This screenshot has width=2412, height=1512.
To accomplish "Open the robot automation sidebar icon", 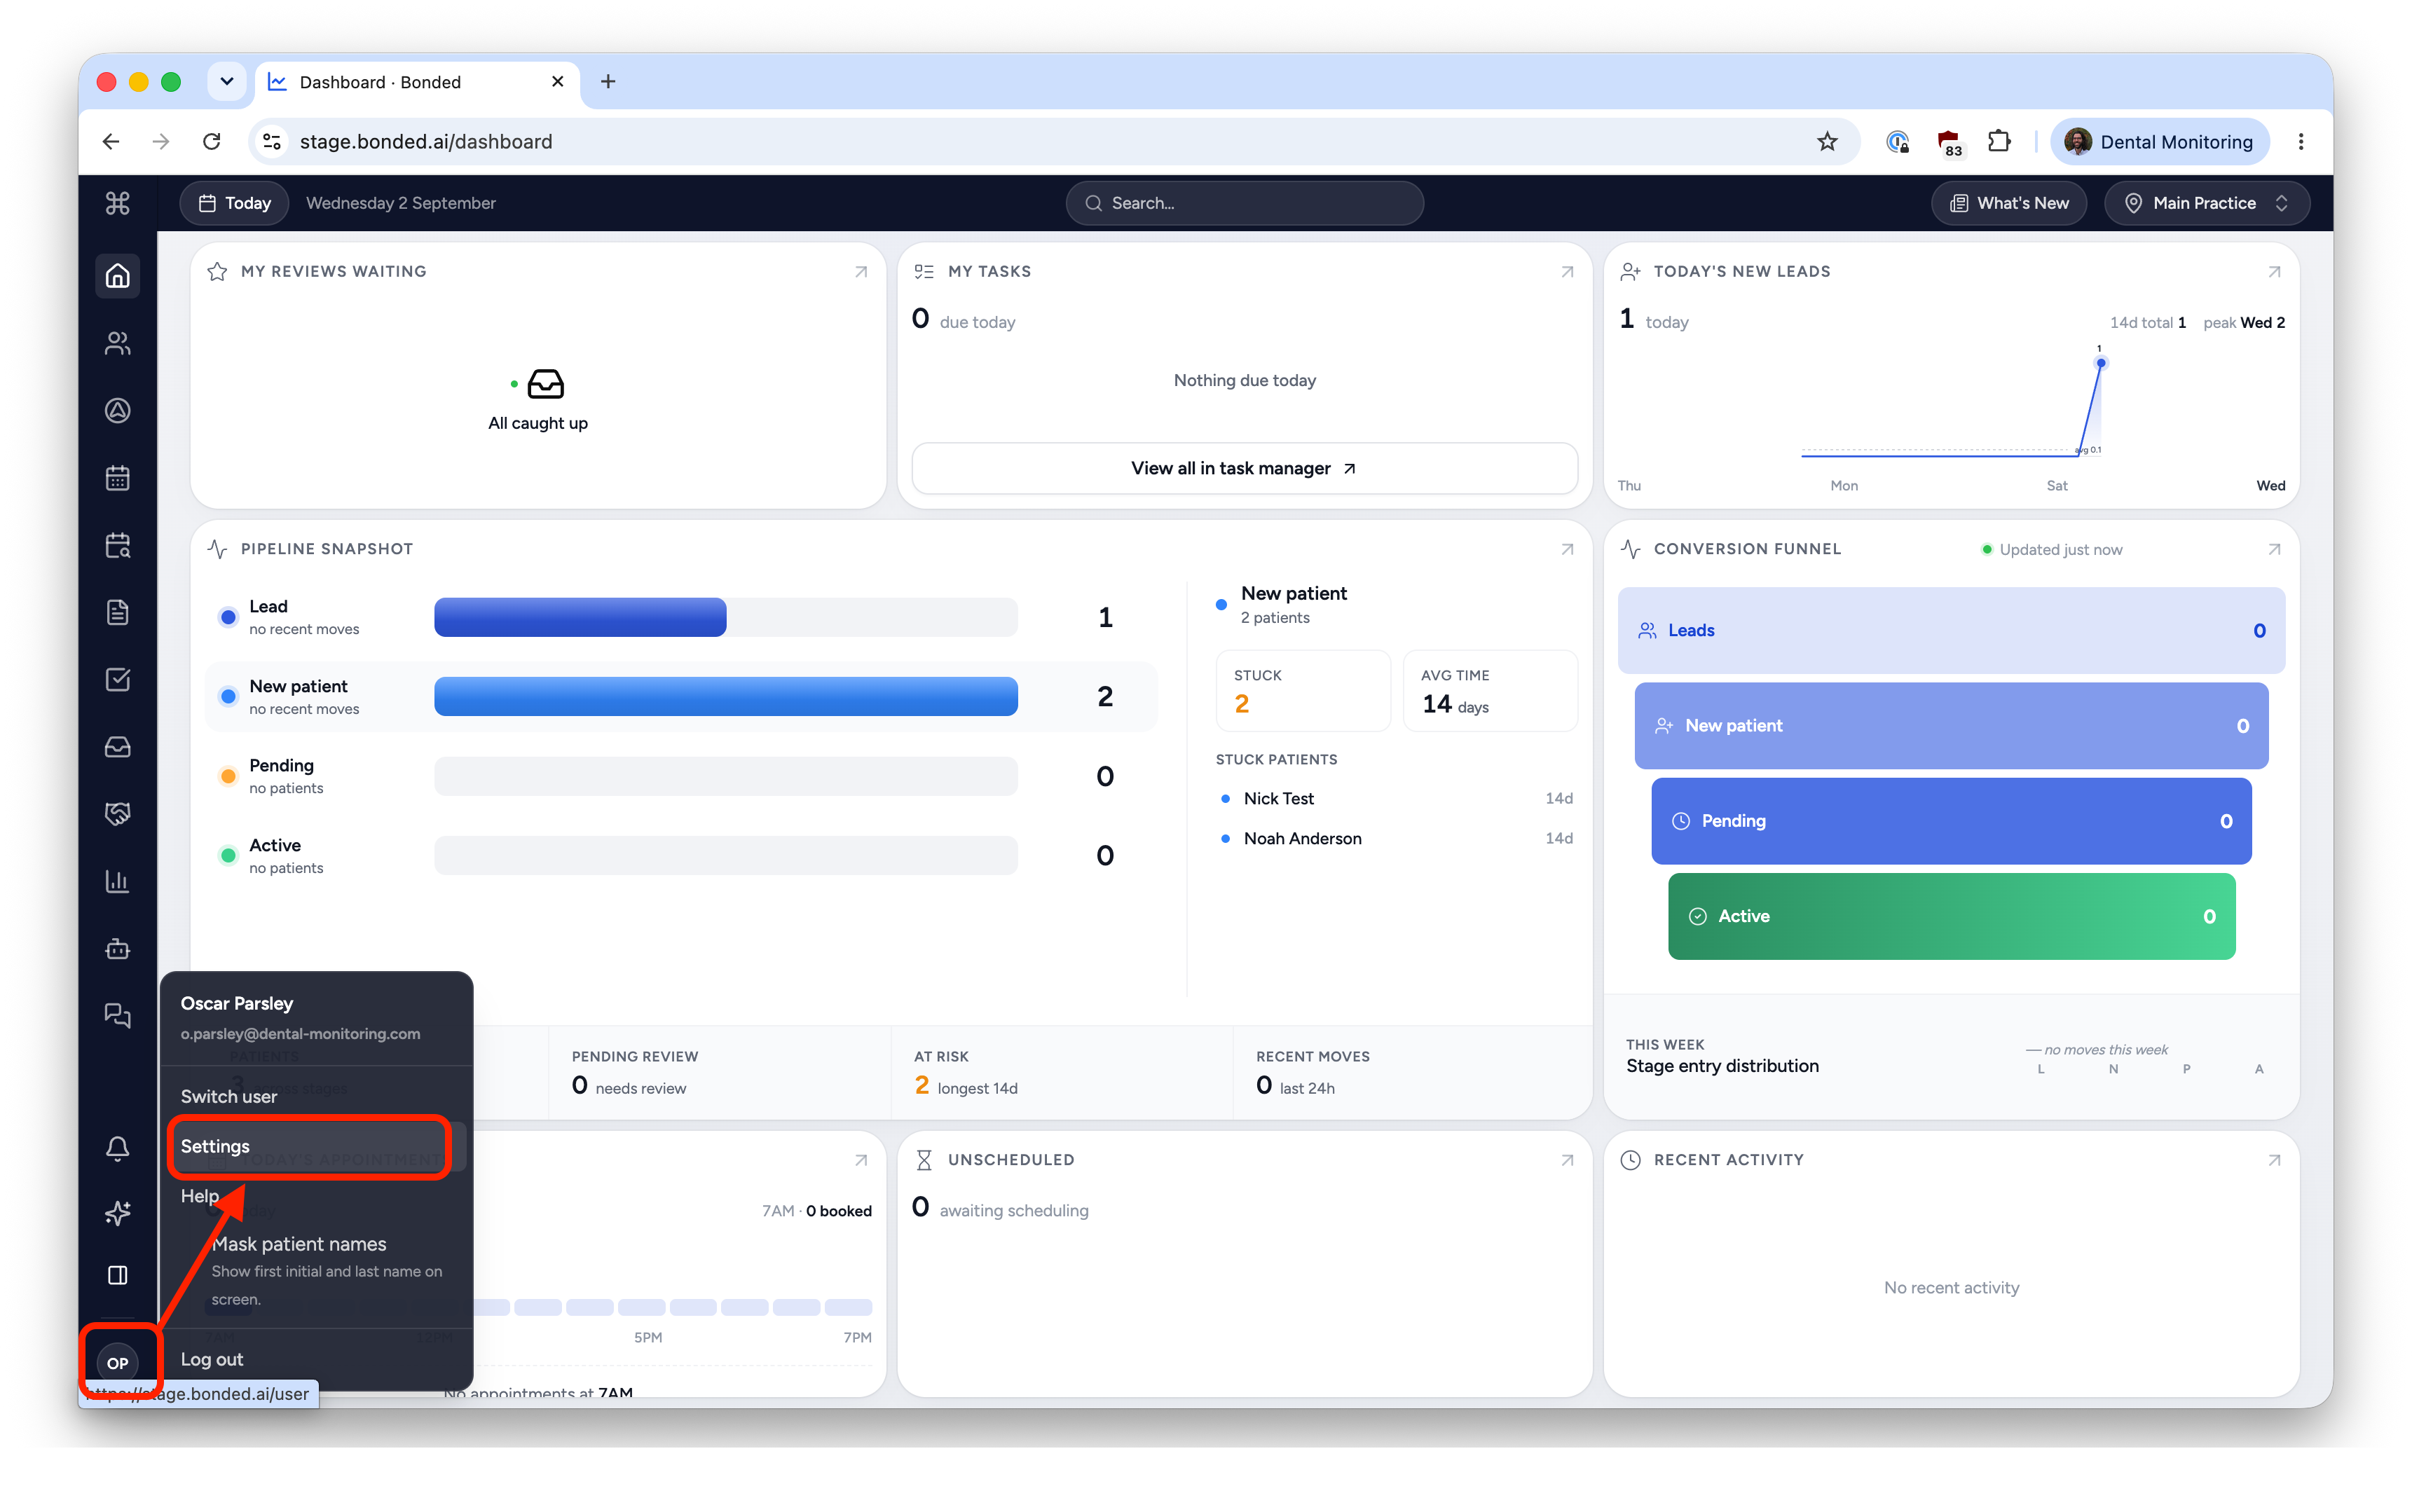I will click(118, 948).
